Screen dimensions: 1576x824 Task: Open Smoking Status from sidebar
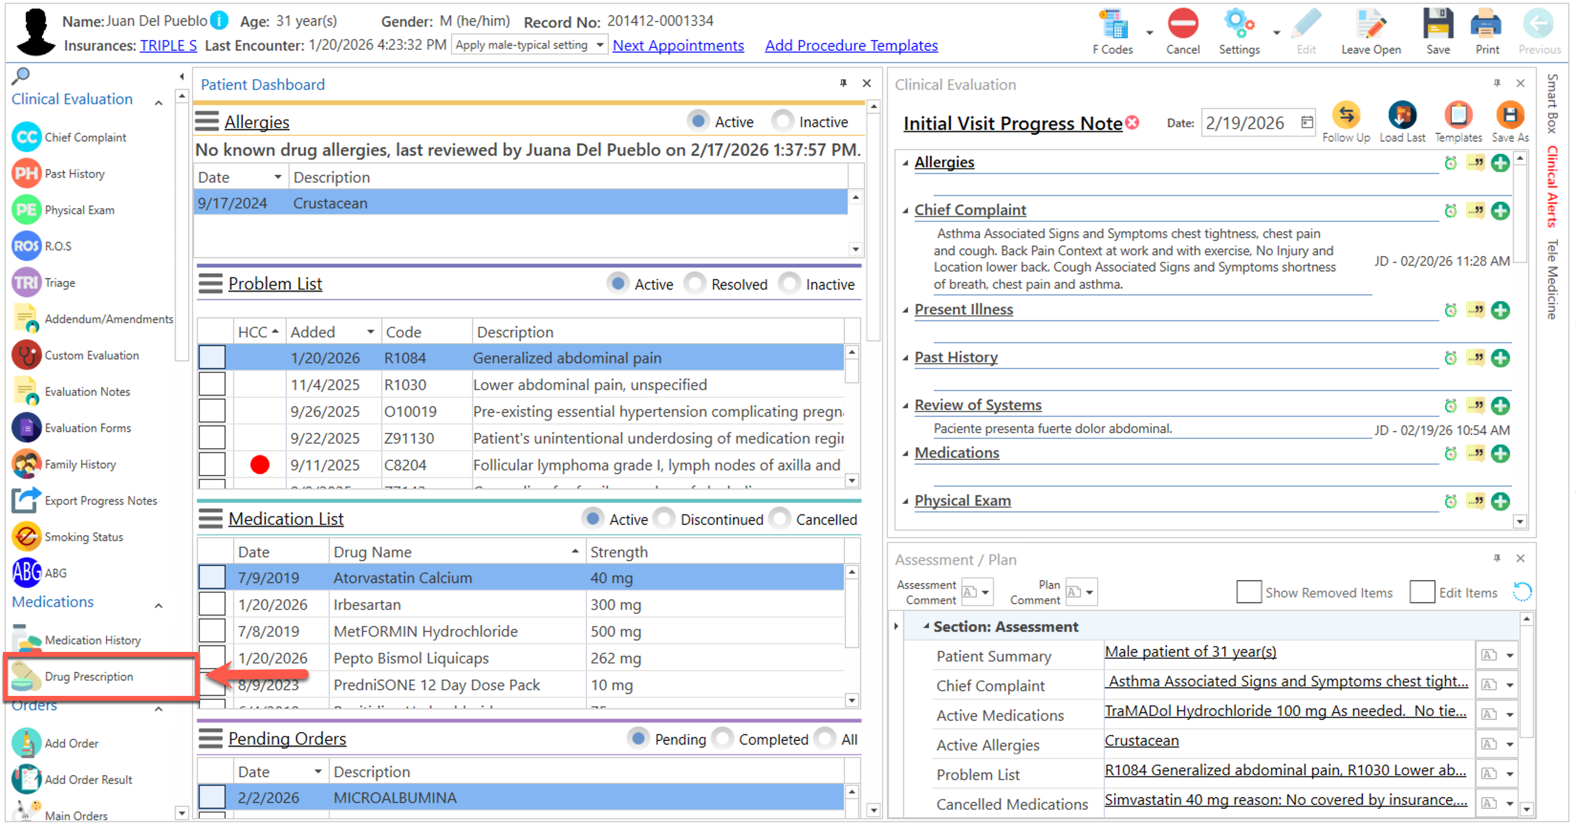pos(83,537)
